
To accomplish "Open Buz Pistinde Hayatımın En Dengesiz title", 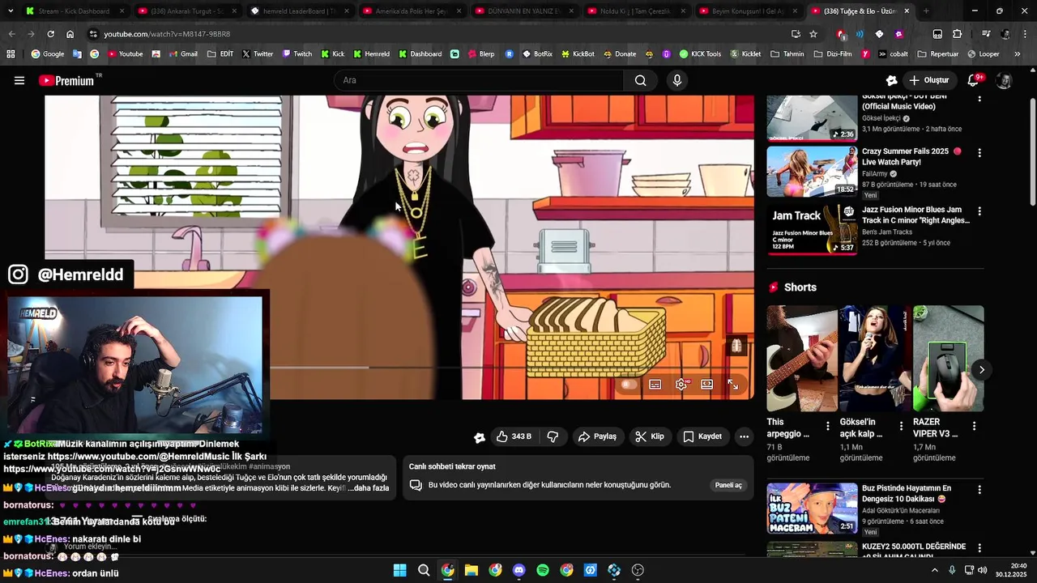I will [x=907, y=494].
